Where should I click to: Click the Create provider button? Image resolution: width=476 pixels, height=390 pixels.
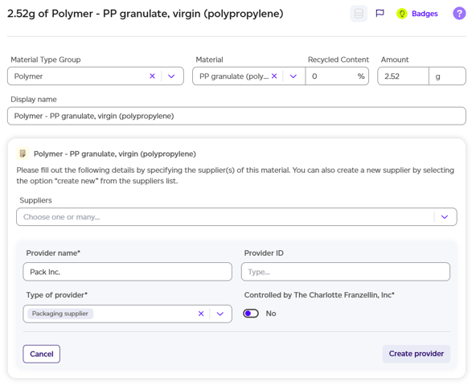tap(416, 354)
